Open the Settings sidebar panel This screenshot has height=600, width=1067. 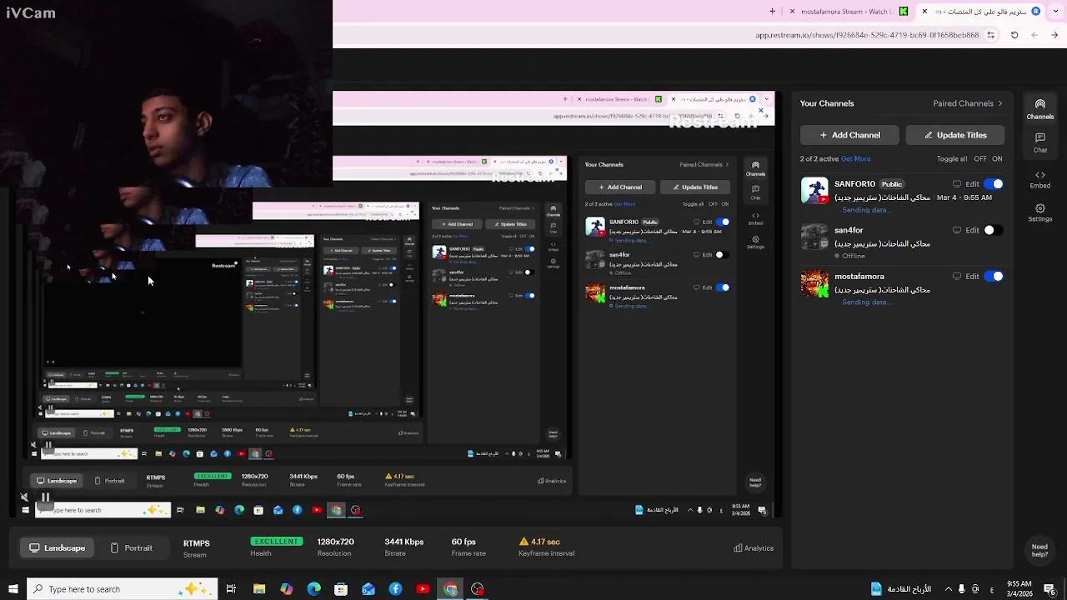click(1039, 213)
